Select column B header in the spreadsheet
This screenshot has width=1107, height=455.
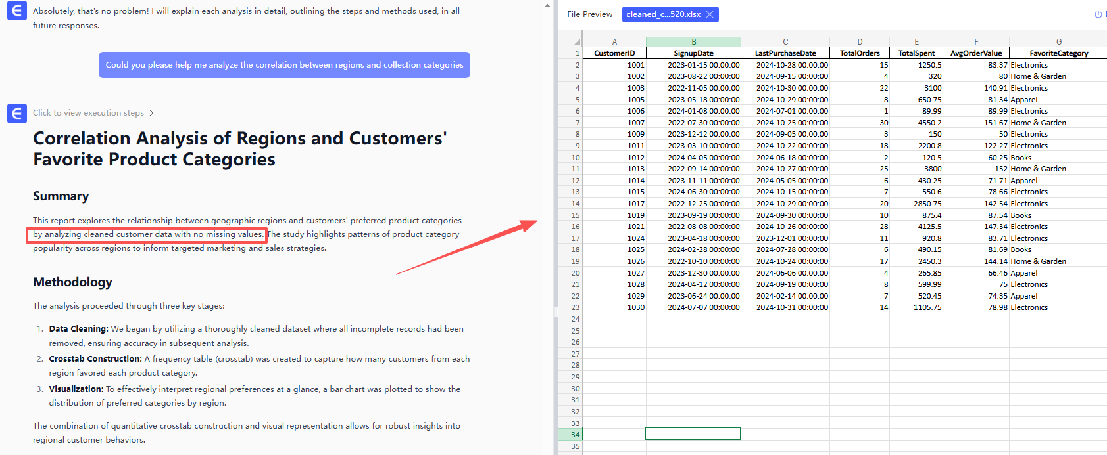click(x=693, y=42)
